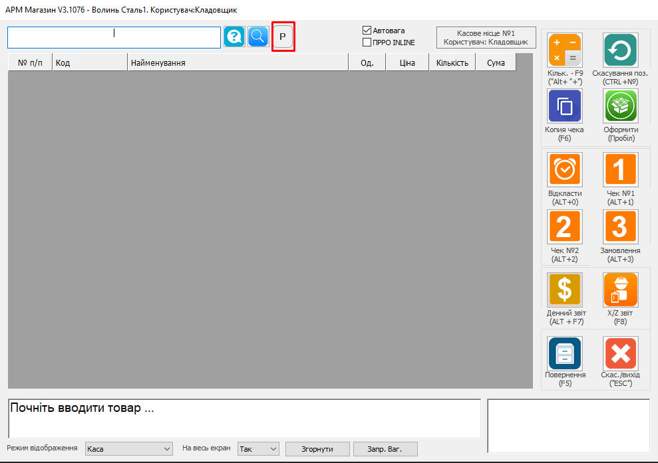Uncheck the Автовага checkbox
Screen dimensions: 658x463
(367, 31)
